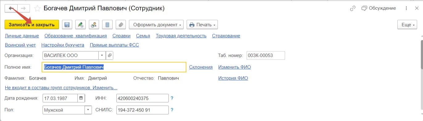Open the Оформить документ dropdown

tap(156, 25)
